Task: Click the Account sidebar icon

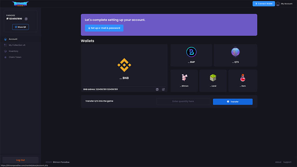Action: [x=5, y=39]
